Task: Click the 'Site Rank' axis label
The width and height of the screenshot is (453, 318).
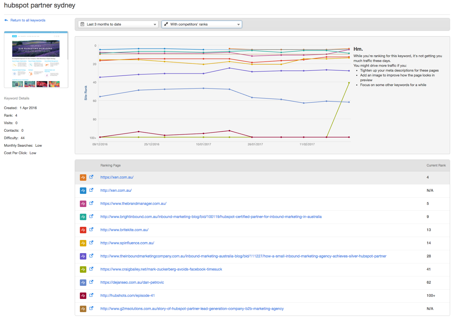Action: [86, 93]
